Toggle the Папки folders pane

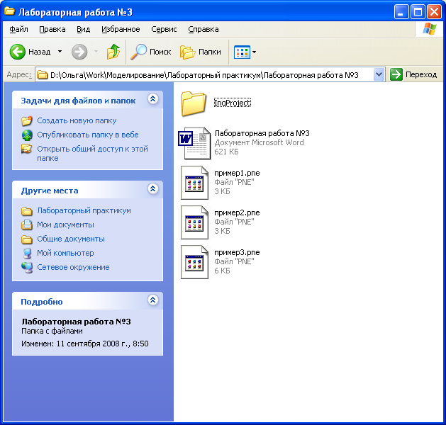pyautogui.click(x=201, y=52)
